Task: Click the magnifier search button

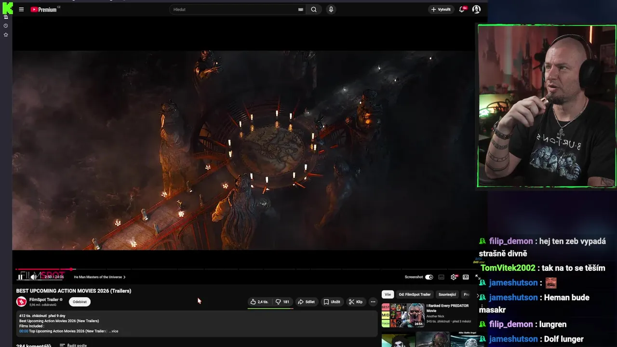Action: [314, 9]
